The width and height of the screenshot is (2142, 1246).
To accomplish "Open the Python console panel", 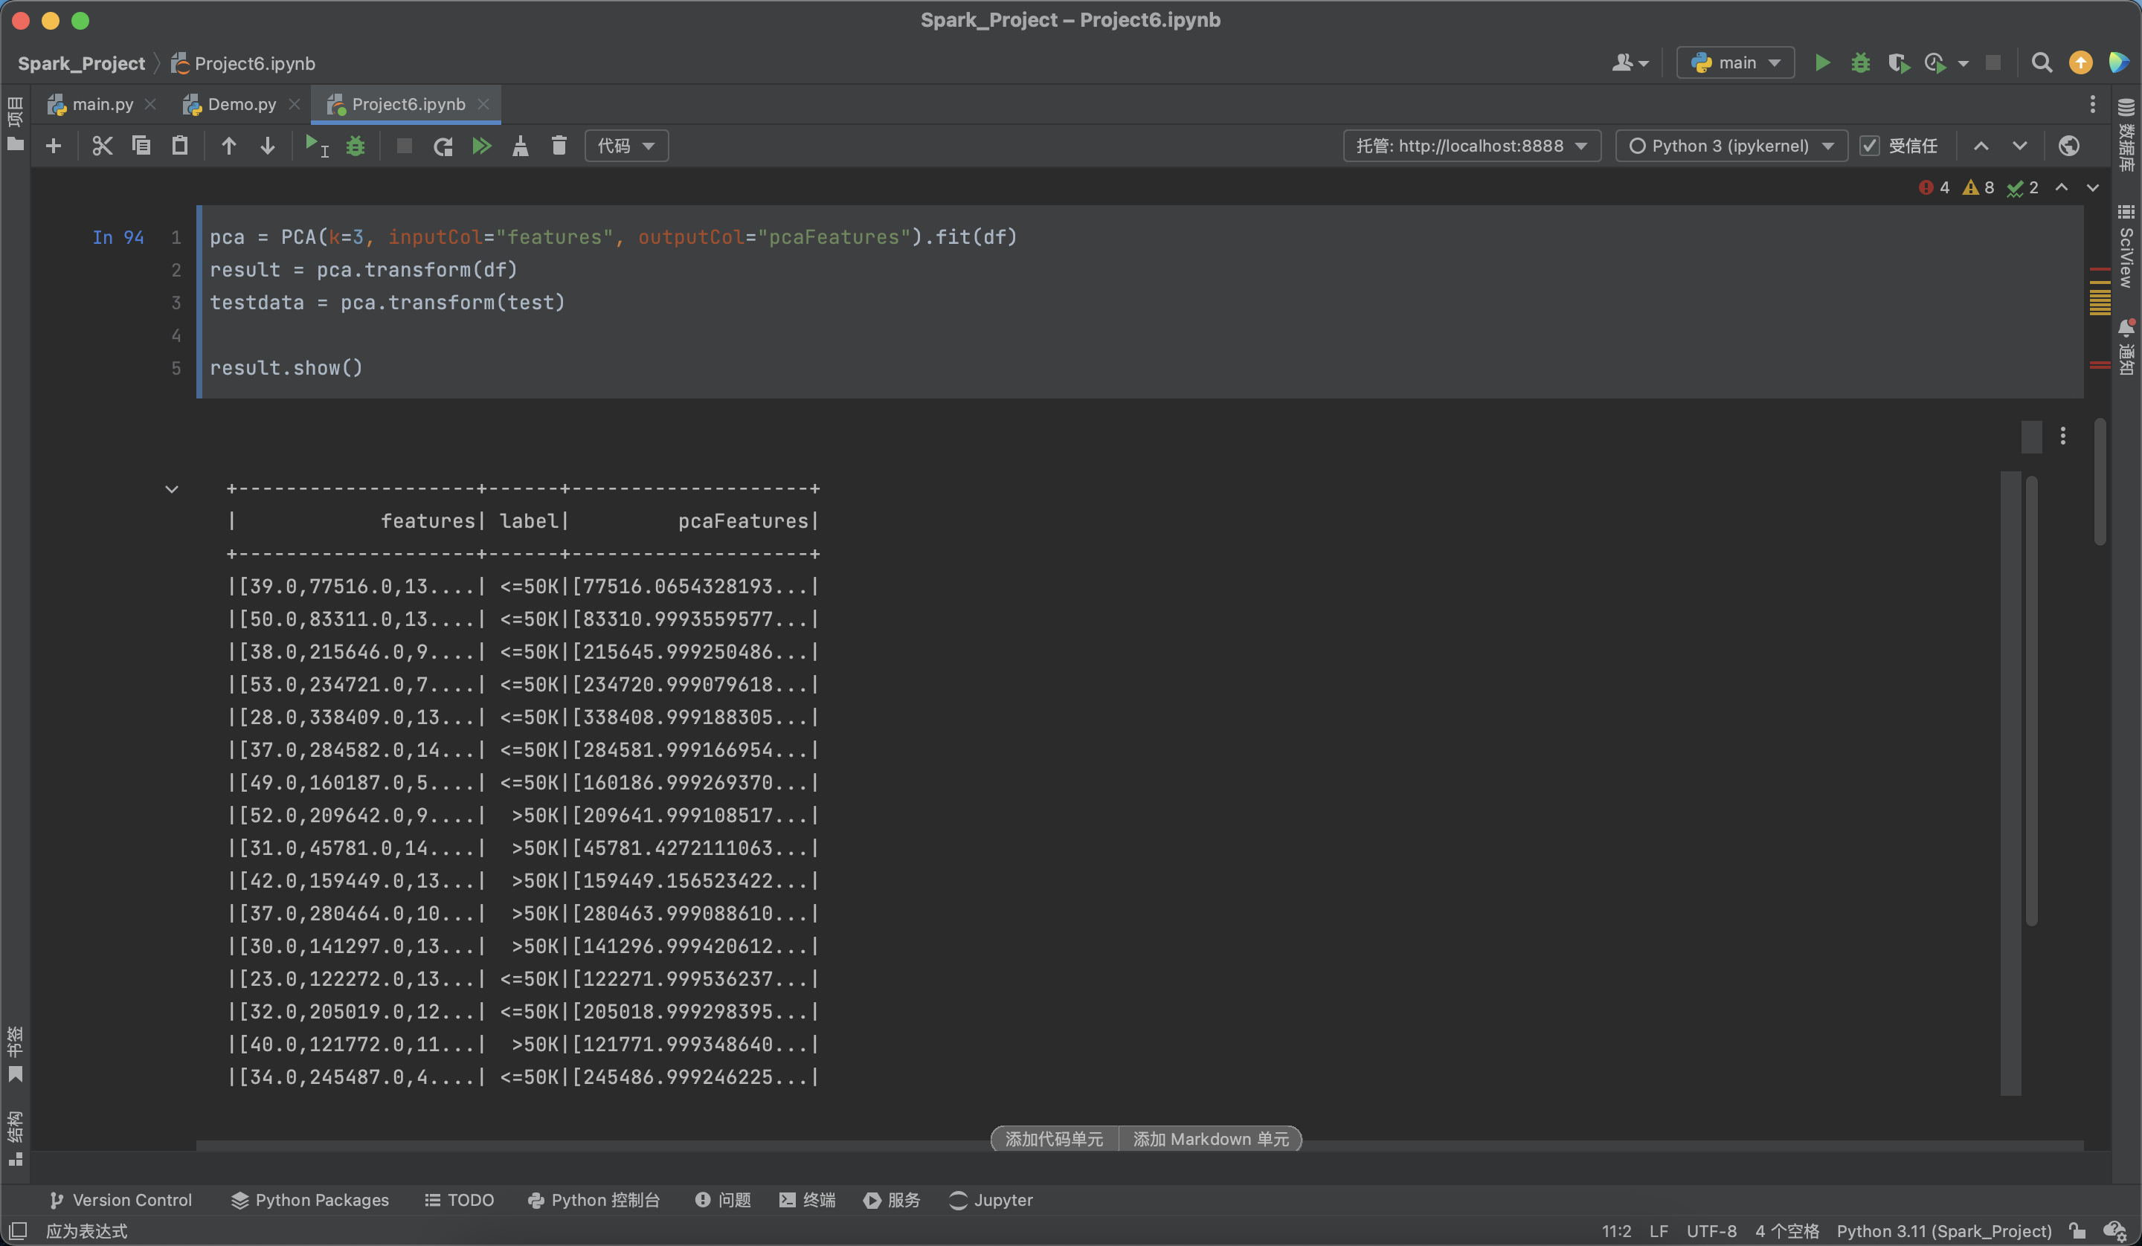I will (x=594, y=1200).
